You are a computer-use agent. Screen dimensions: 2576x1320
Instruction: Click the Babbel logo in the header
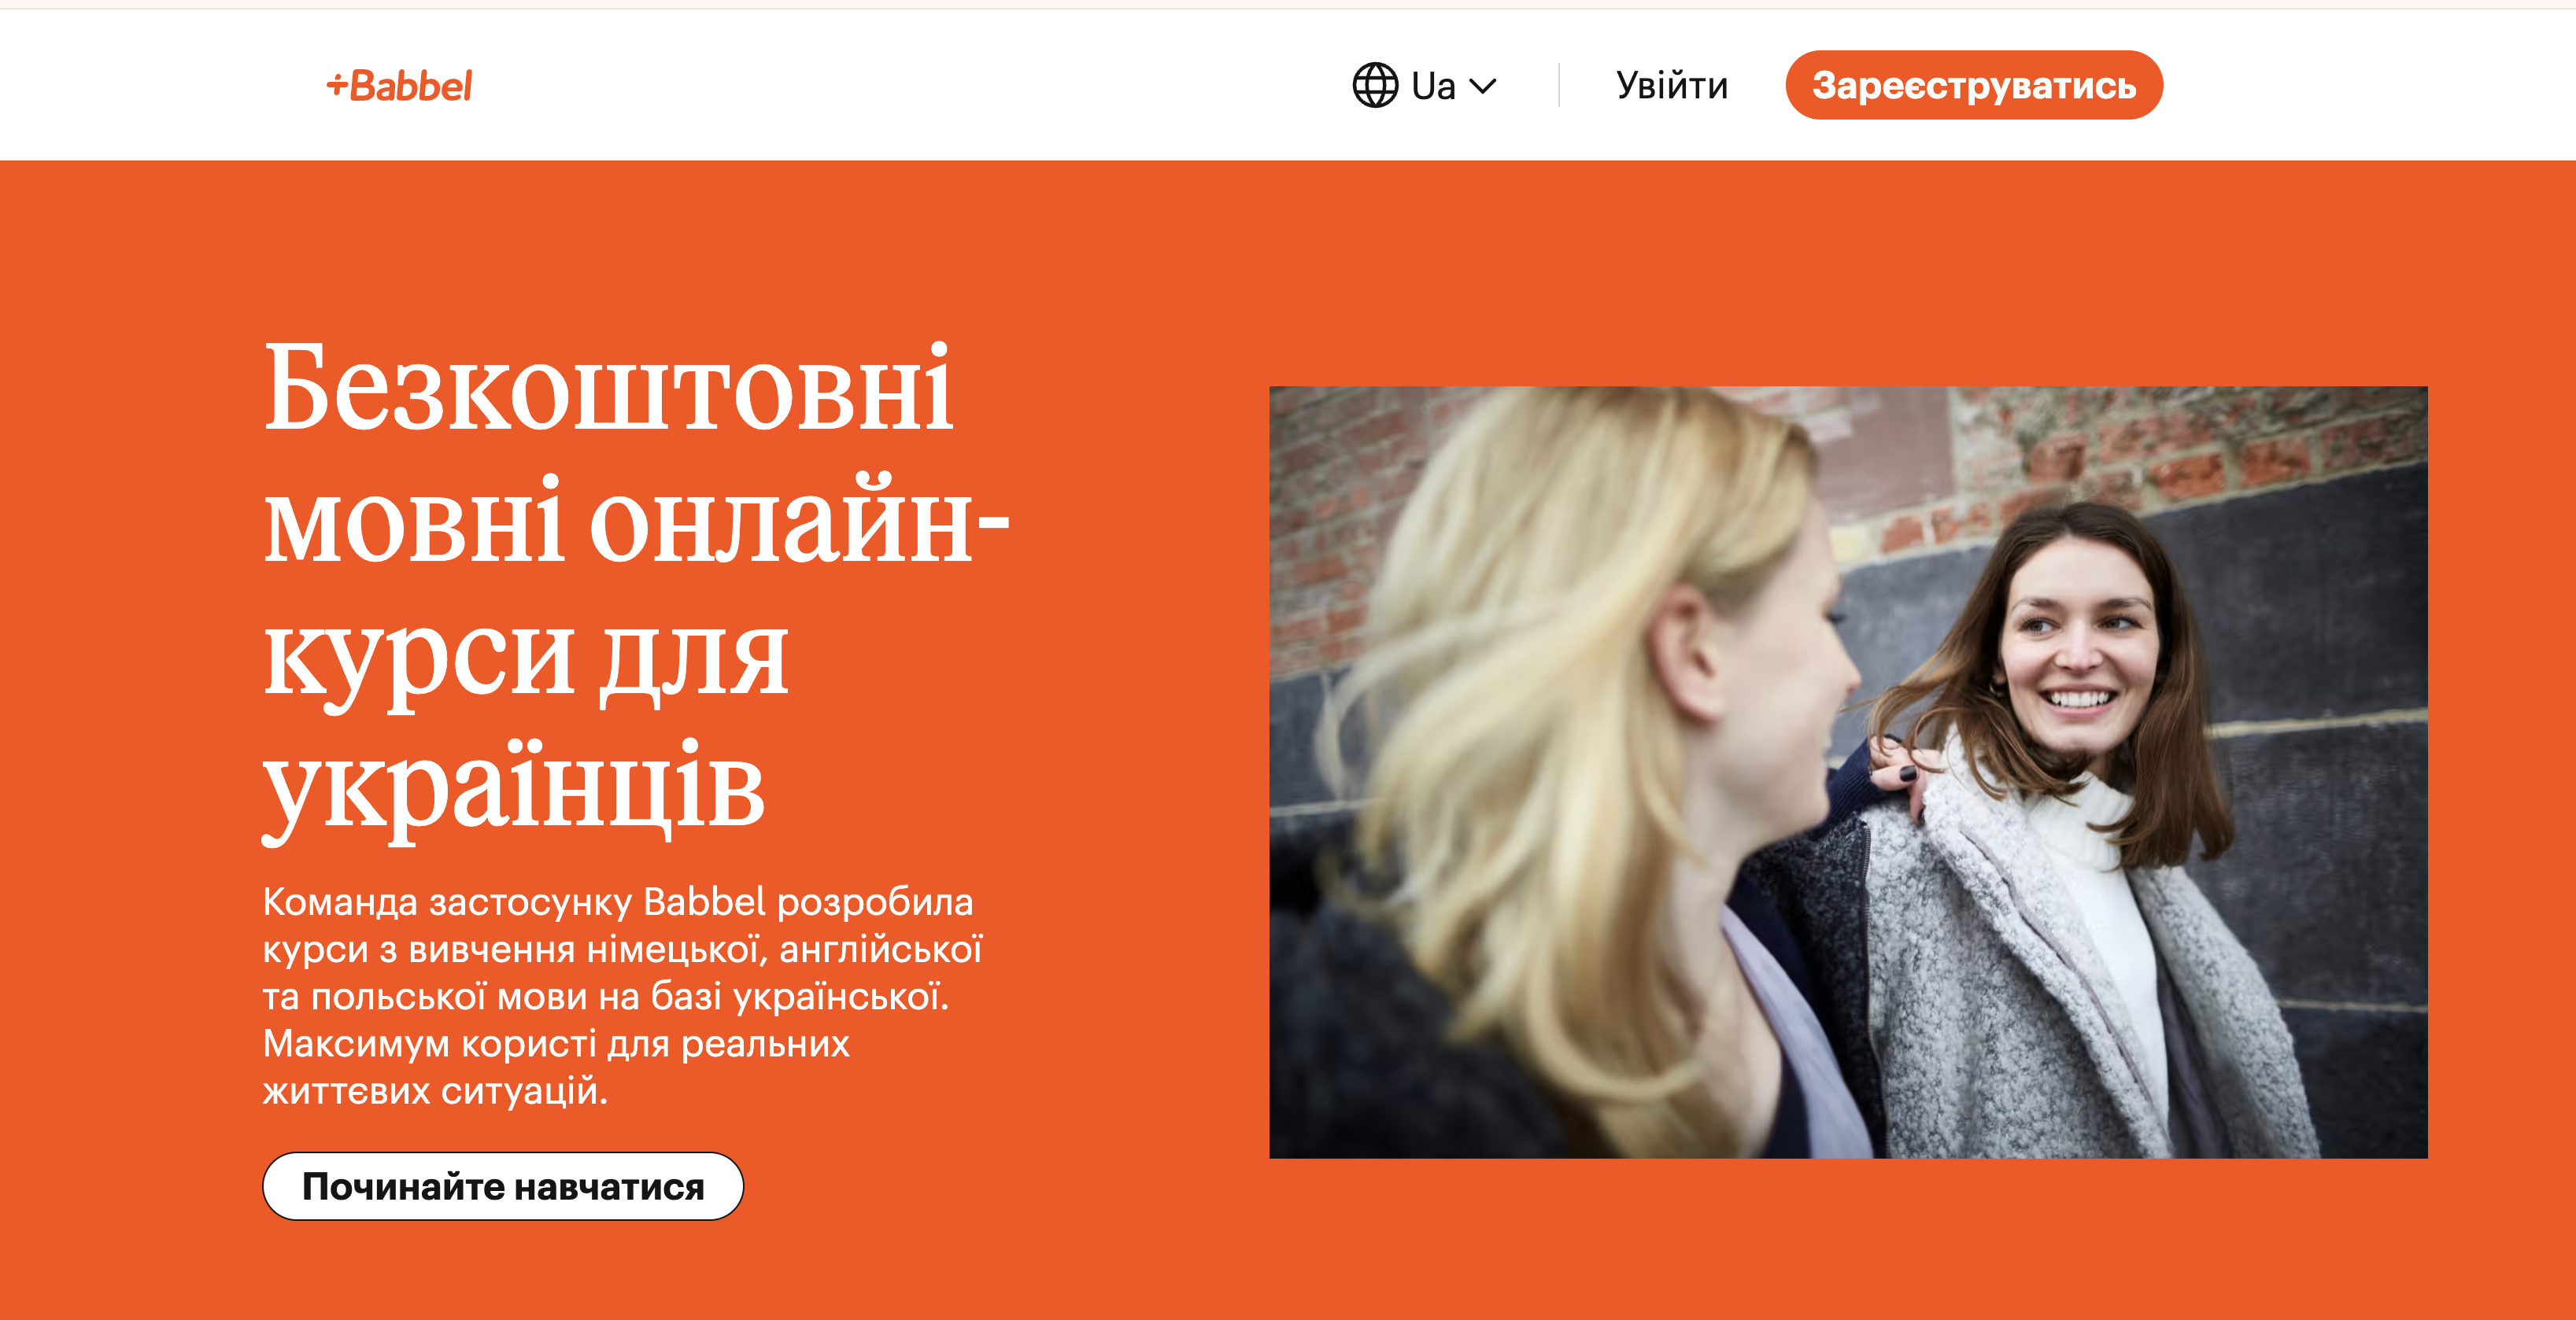click(x=399, y=86)
